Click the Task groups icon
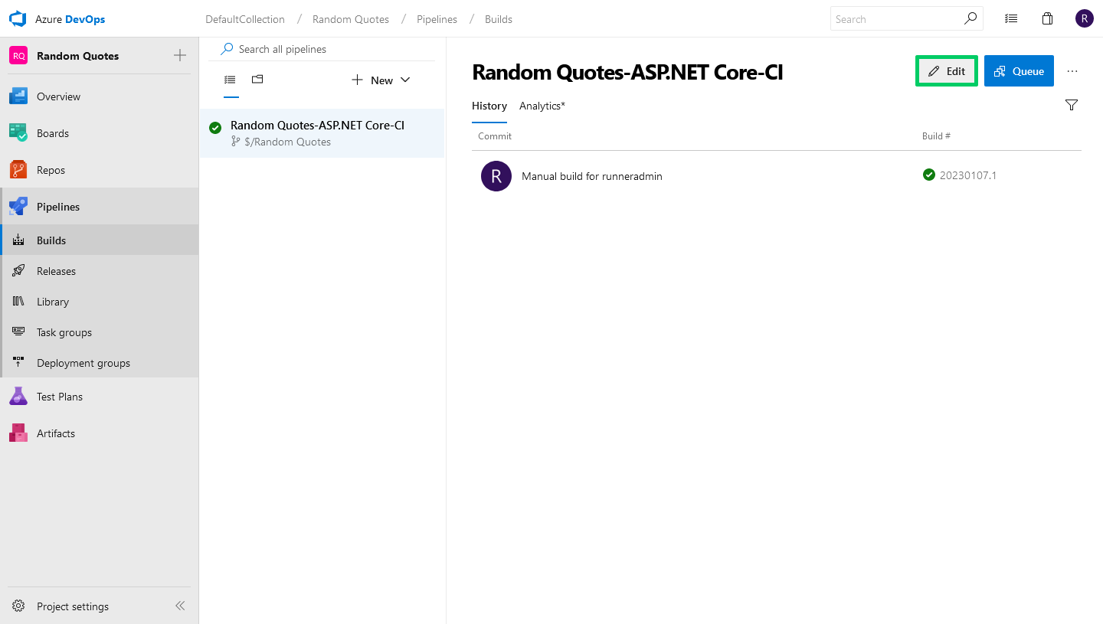Viewport: 1103px width, 624px height. click(x=19, y=332)
